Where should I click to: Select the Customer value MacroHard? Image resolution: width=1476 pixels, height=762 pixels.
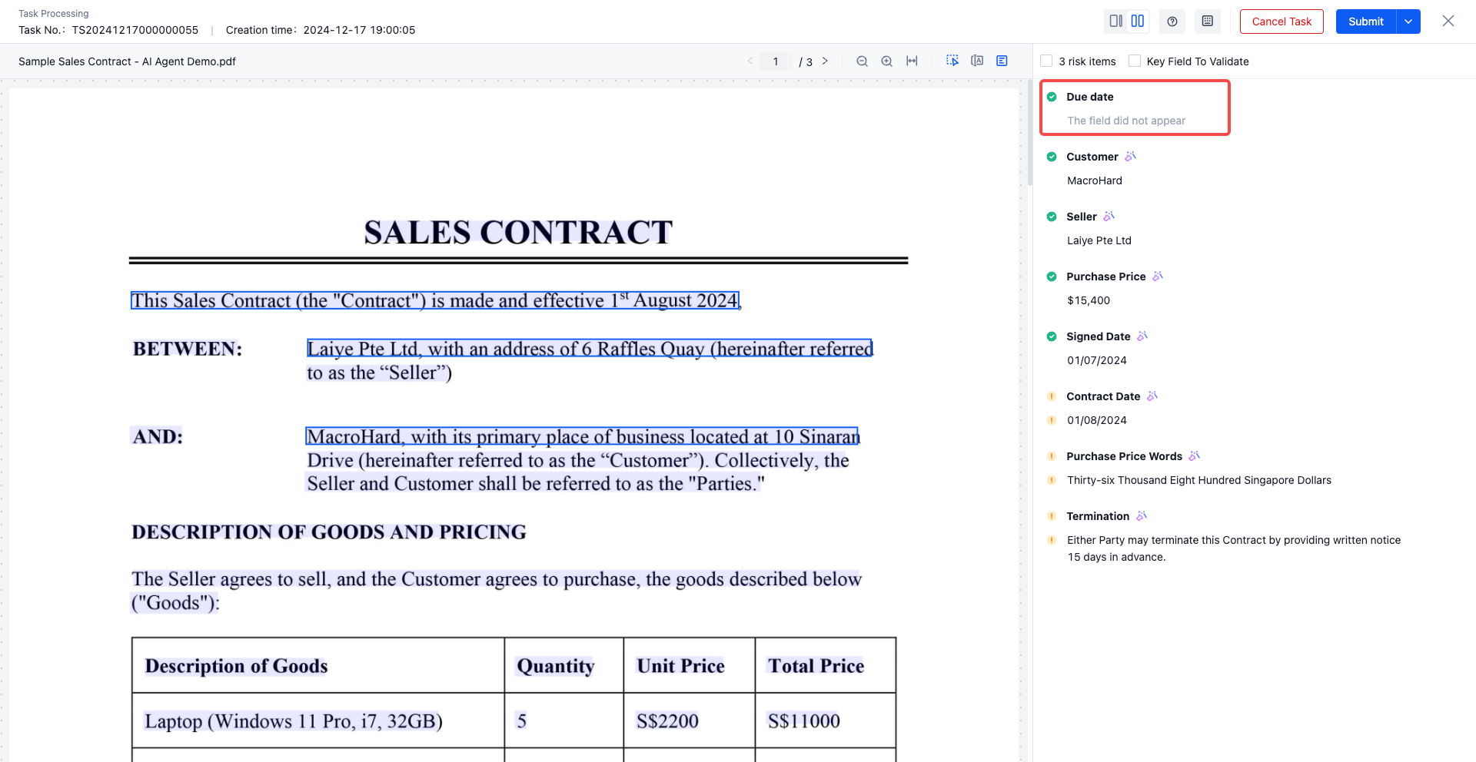1095,181
